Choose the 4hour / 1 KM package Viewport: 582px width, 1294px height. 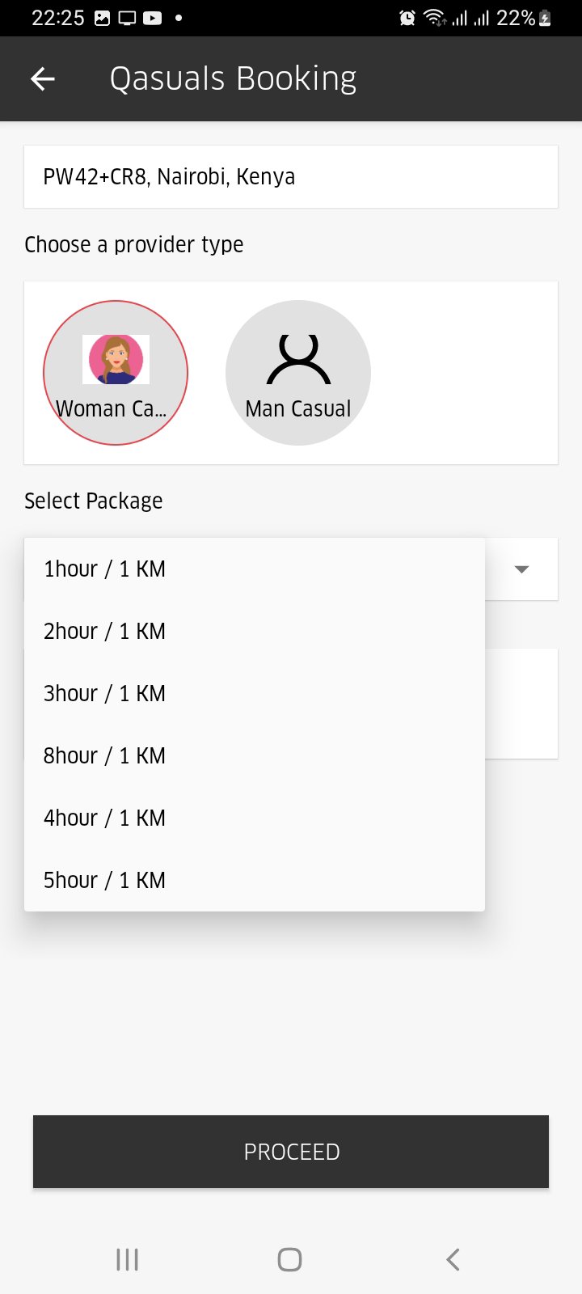tap(105, 818)
